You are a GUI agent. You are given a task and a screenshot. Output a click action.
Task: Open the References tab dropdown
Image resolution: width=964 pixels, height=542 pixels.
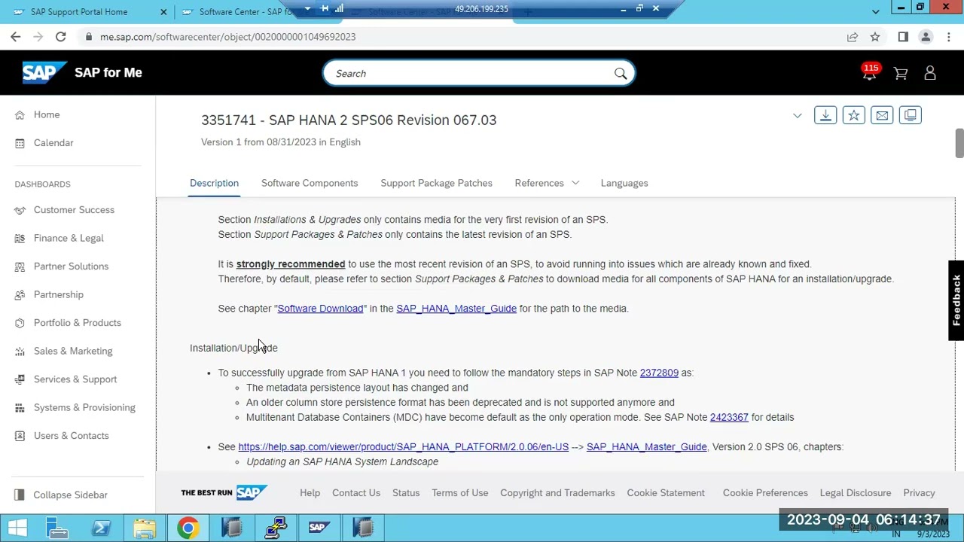point(547,183)
